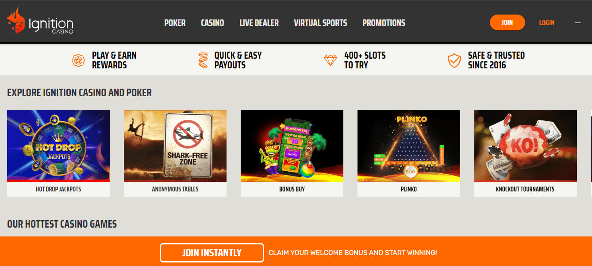Click the Quick & Easy Payouts coin icon
The width and height of the screenshot is (592, 266).
tap(203, 60)
